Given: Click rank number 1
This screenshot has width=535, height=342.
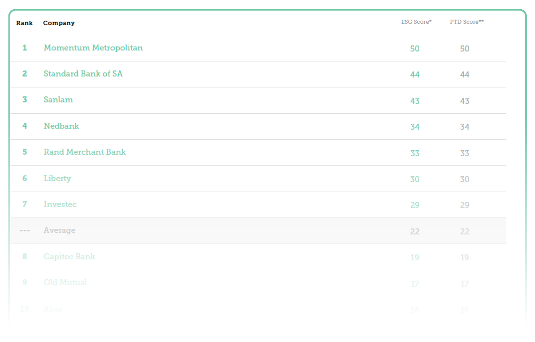Looking at the screenshot, I should [x=25, y=48].
